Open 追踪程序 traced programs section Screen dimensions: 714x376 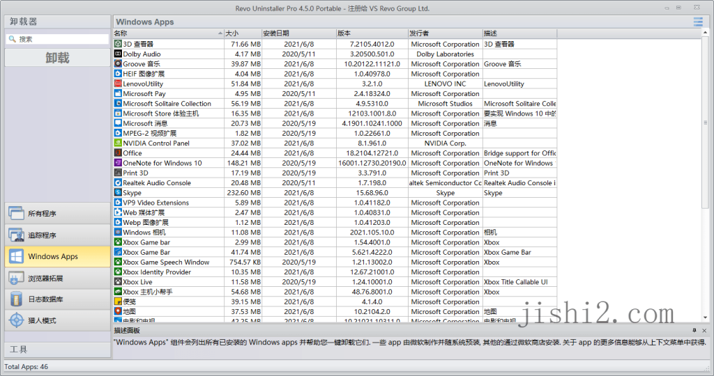pos(57,235)
